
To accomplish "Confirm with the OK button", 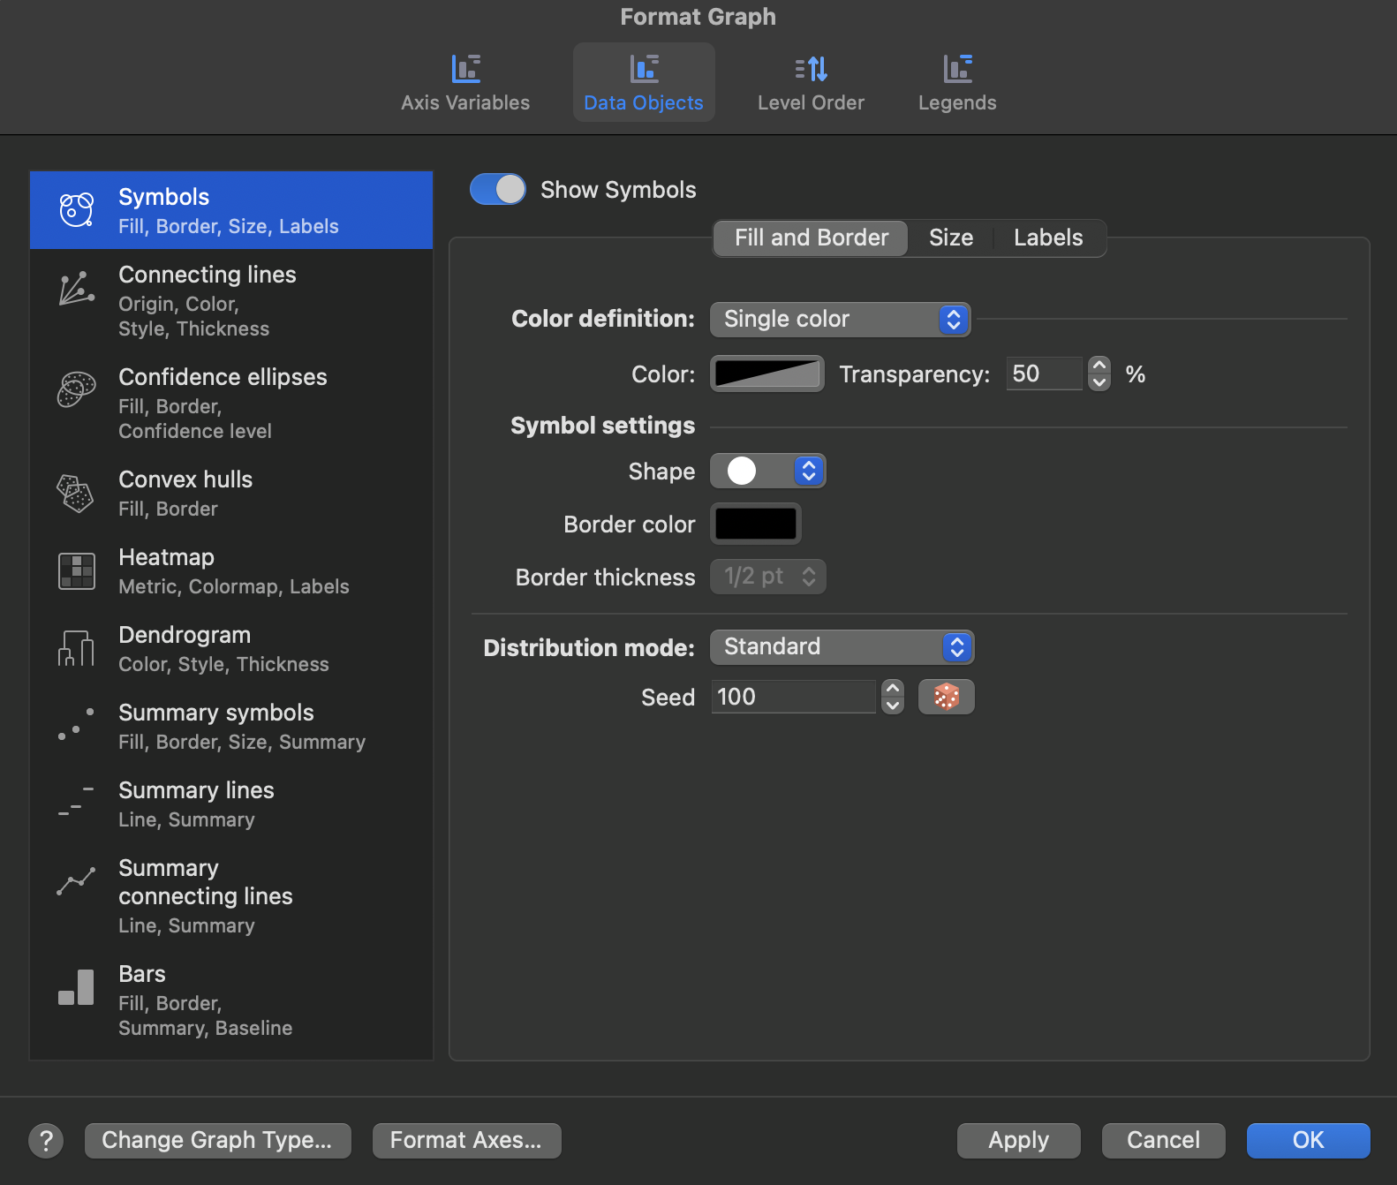I will [x=1309, y=1141].
